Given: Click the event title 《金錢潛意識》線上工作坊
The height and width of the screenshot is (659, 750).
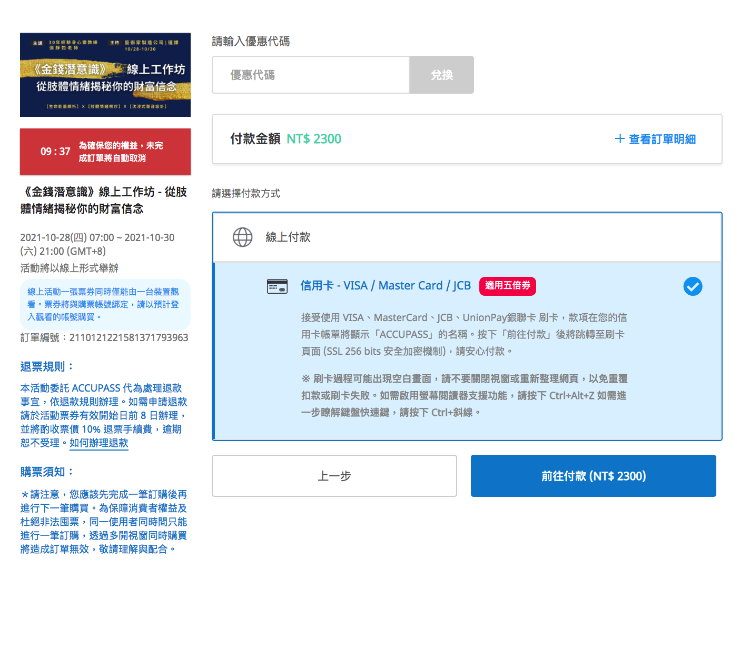Looking at the screenshot, I should pos(104,200).
